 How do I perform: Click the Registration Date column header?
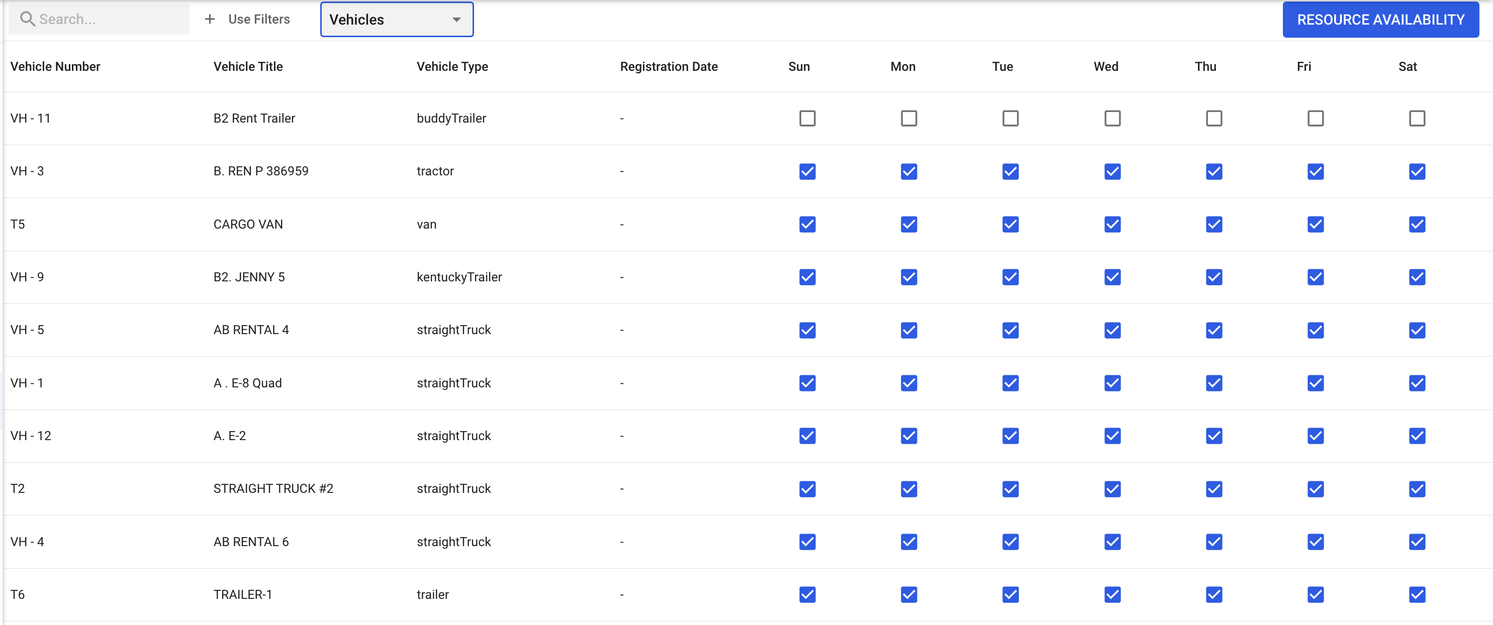pyautogui.click(x=668, y=67)
